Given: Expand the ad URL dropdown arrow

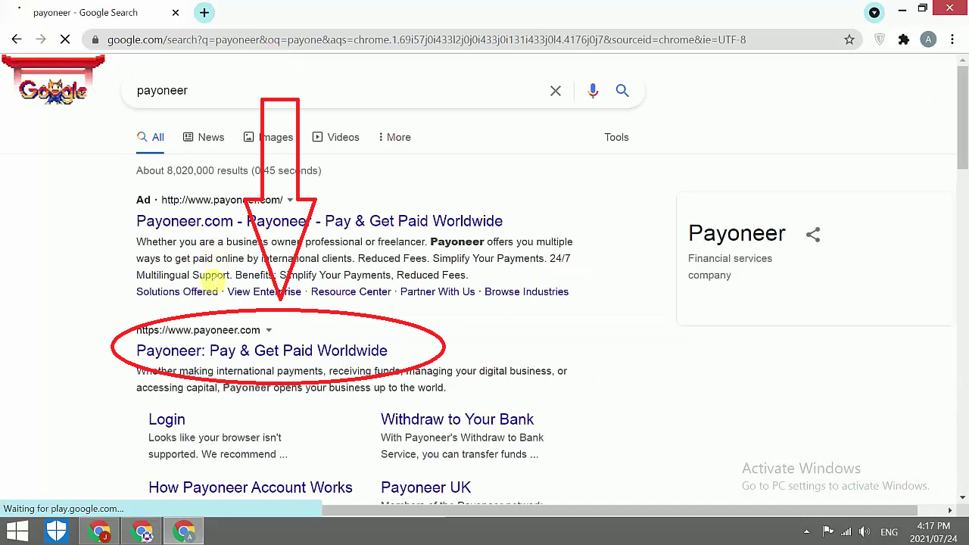Looking at the screenshot, I should pos(290,200).
